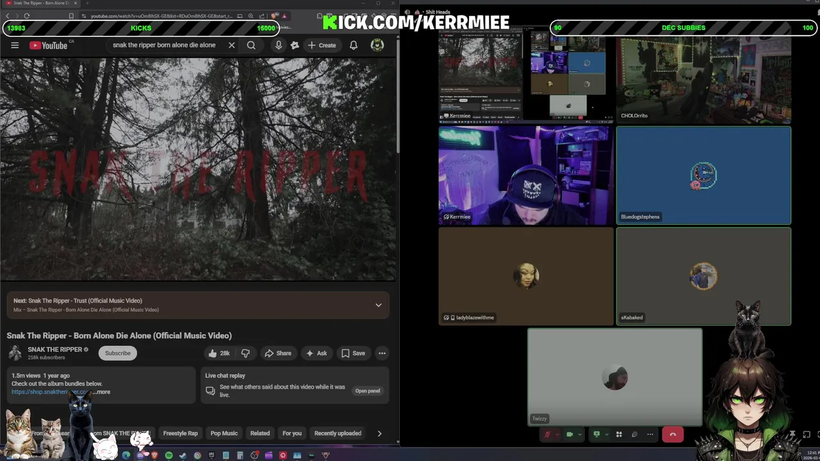The image size is (820, 461).
Task: Select the Recently uploaded chip
Action: pos(338,433)
